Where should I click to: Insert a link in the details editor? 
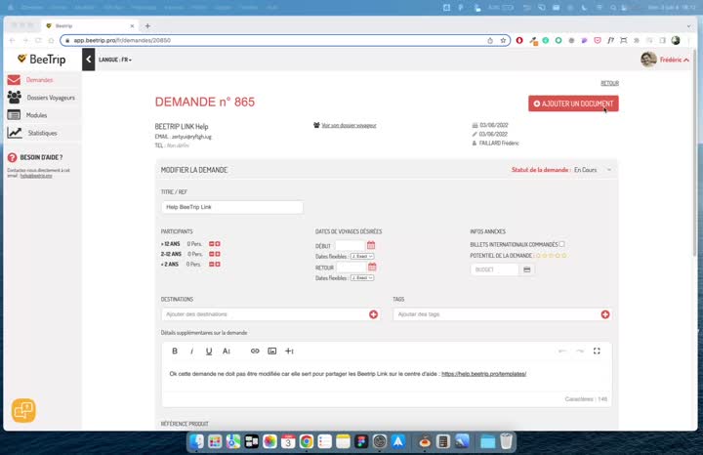point(255,351)
